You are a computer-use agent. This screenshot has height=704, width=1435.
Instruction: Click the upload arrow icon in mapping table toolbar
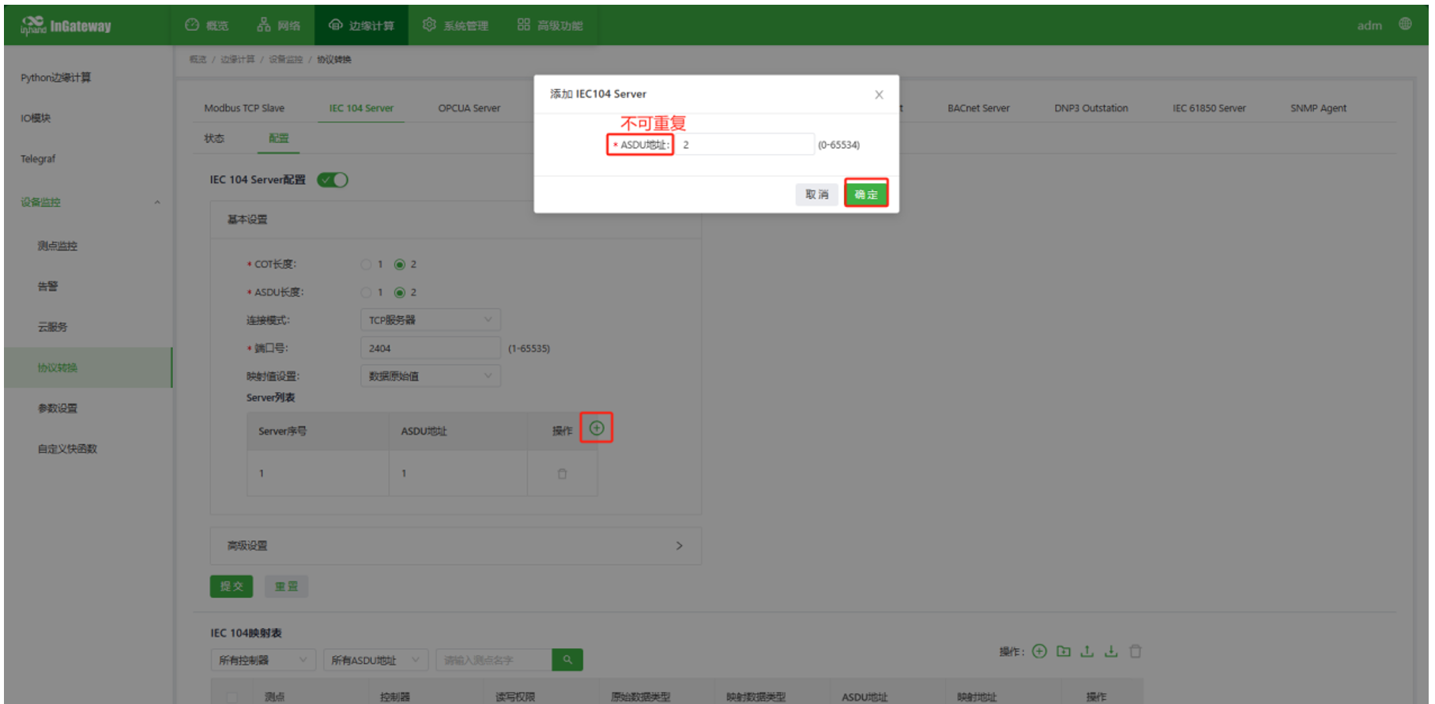pyautogui.click(x=1087, y=651)
